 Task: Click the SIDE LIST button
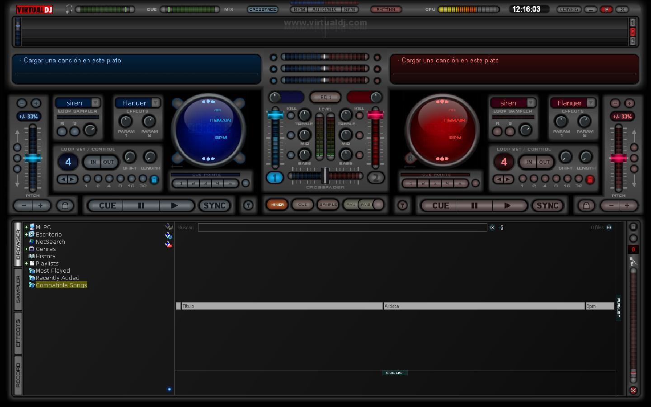pos(395,373)
